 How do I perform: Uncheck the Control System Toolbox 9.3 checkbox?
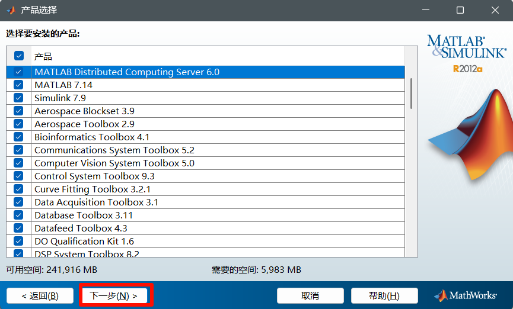[18, 176]
